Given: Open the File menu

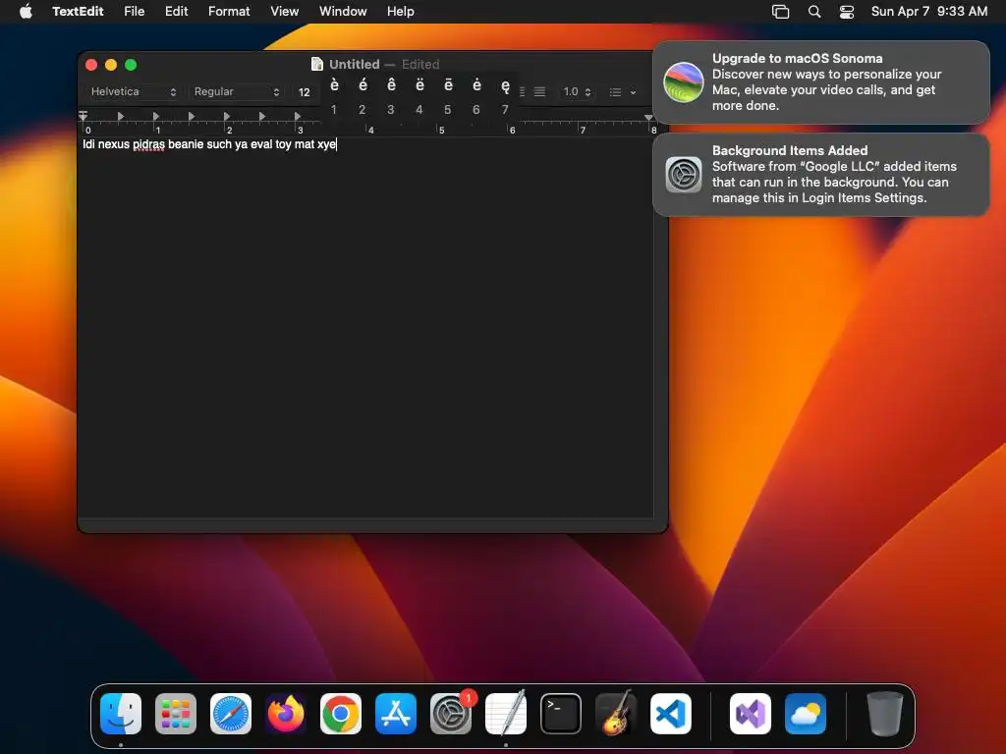Looking at the screenshot, I should (x=134, y=11).
